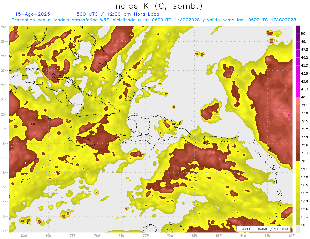Click the color scale value '36.5'
The image size is (310, 239).
click(x=304, y=121)
